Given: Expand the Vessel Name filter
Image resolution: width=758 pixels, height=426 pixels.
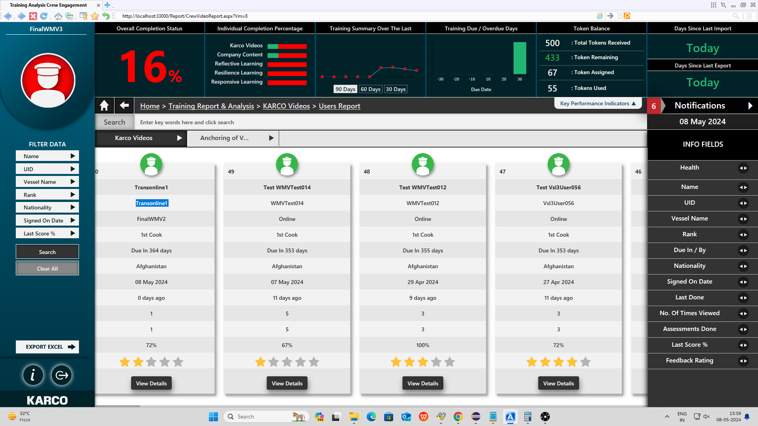Looking at the screenshot, I should coord(47,182).
